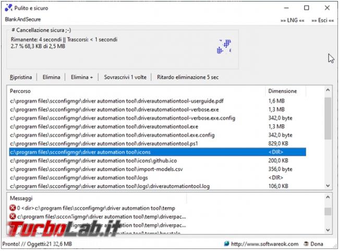Image resolution: width=339 pixels, height=251 pixels.
Task: Click the 200,0 KB size cell
Action: click(x=279, y=161)
